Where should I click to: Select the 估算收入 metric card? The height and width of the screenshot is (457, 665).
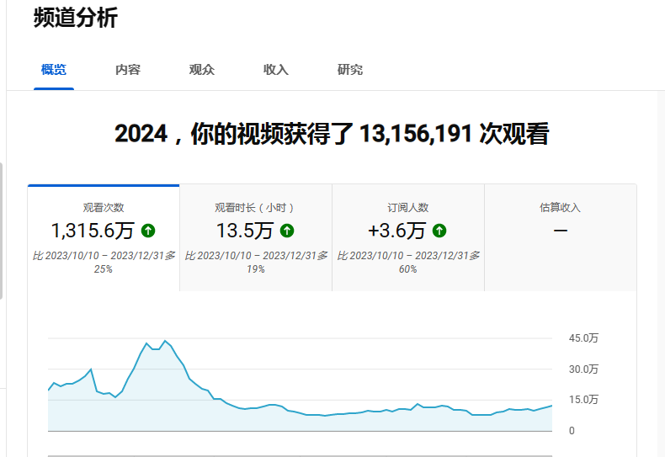tap(561, 238)
